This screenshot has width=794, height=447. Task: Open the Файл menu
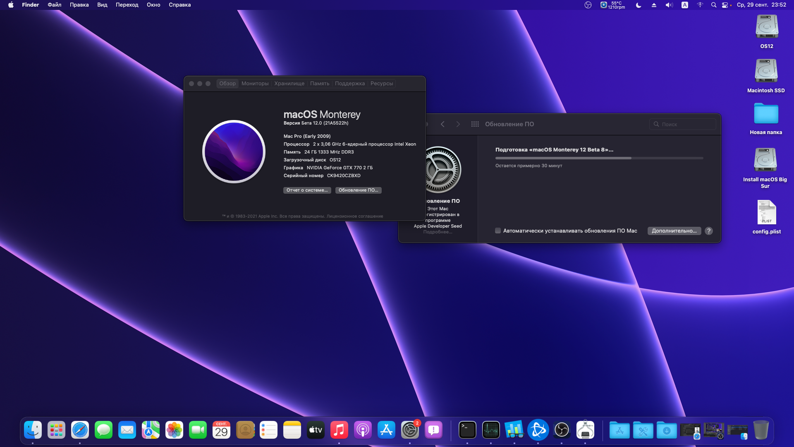click(x=55, y=5)
